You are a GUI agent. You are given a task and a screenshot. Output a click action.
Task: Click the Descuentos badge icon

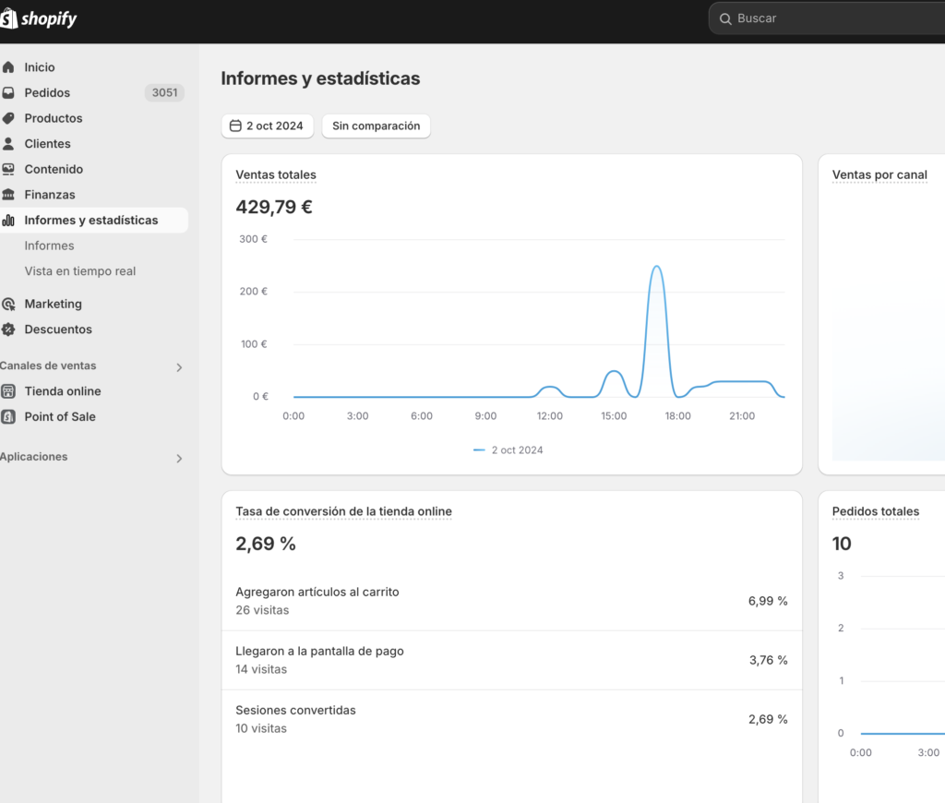pos(8,330)
